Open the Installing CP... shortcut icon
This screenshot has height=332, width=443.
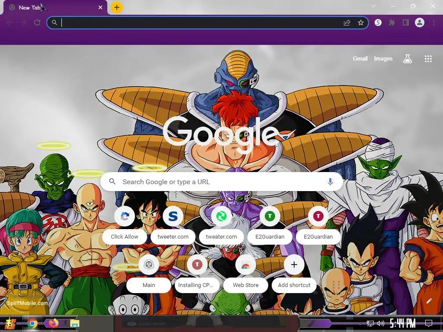(x=197, y=265)
